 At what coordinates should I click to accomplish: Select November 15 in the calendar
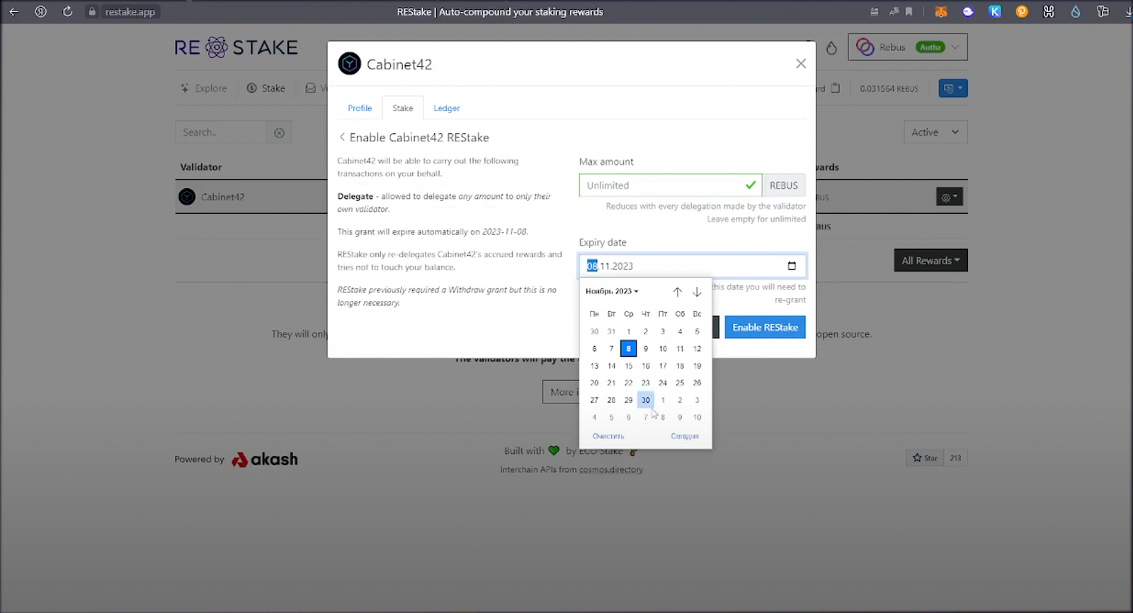(x=629, y=366)
